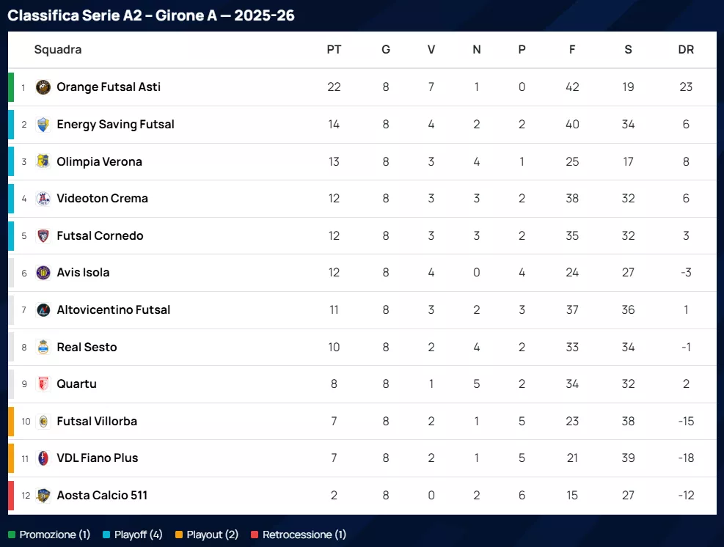Click the Olimpia Verona team badge

(x=43, y=161)
